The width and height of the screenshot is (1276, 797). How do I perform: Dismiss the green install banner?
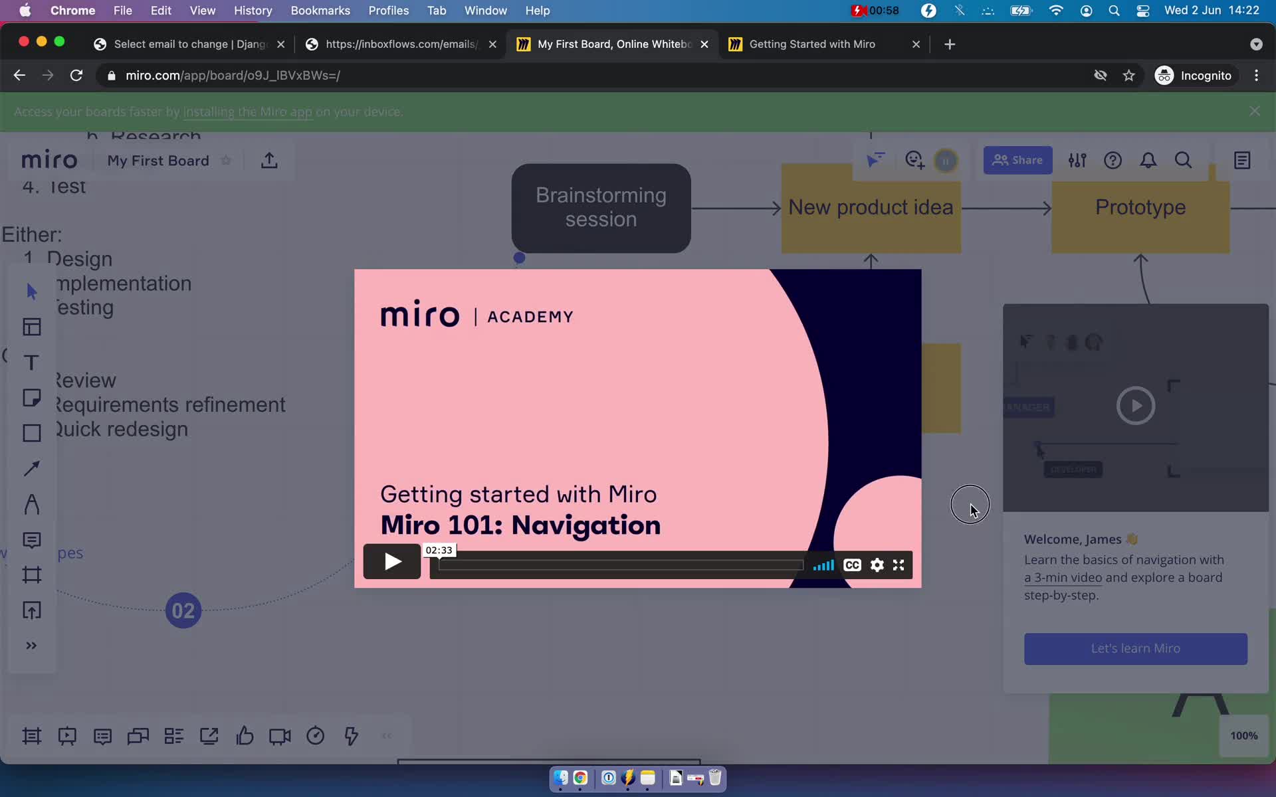(x=1254, y=112)
